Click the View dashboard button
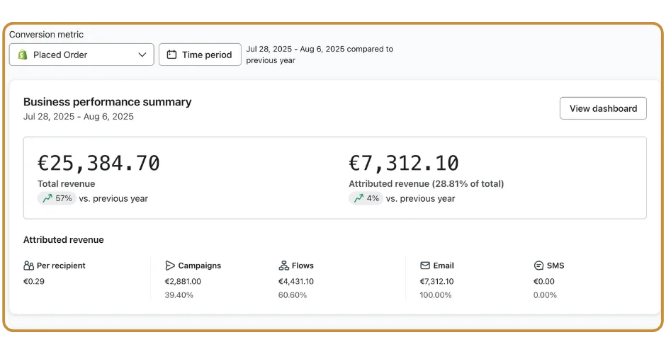Viewport: 666px width, 354px height. [603, 108]
